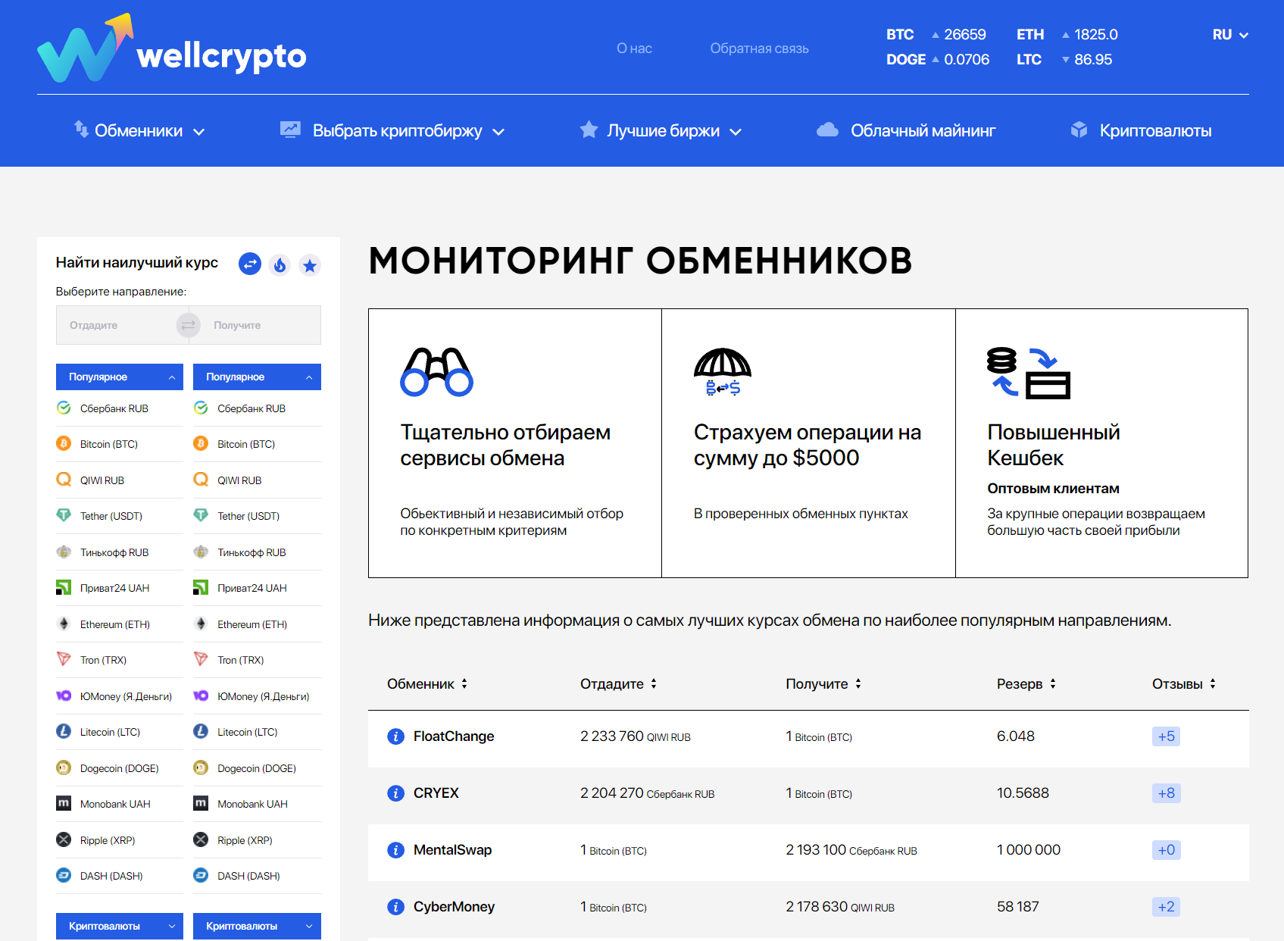Viewport: 1284px width, 941px height.
Task: Open the RU language dropdown
Action: [1230, 35]
